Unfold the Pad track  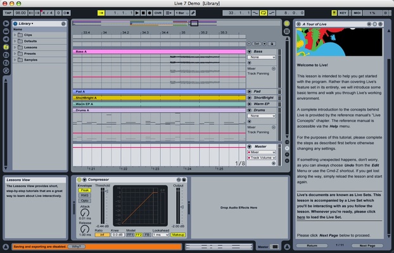click(x=250, y=92)
